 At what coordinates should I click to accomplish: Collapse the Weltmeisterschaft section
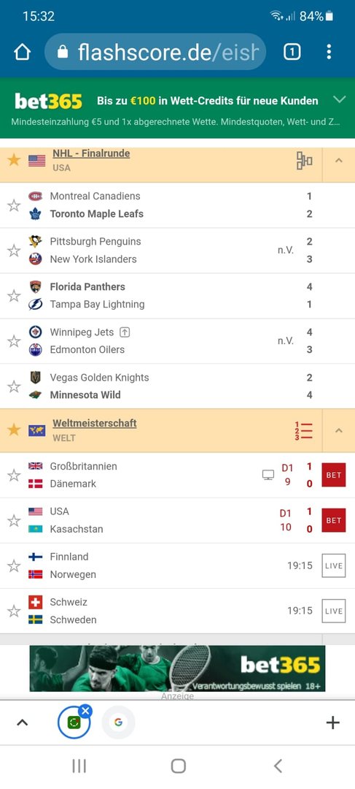(338, 431)
